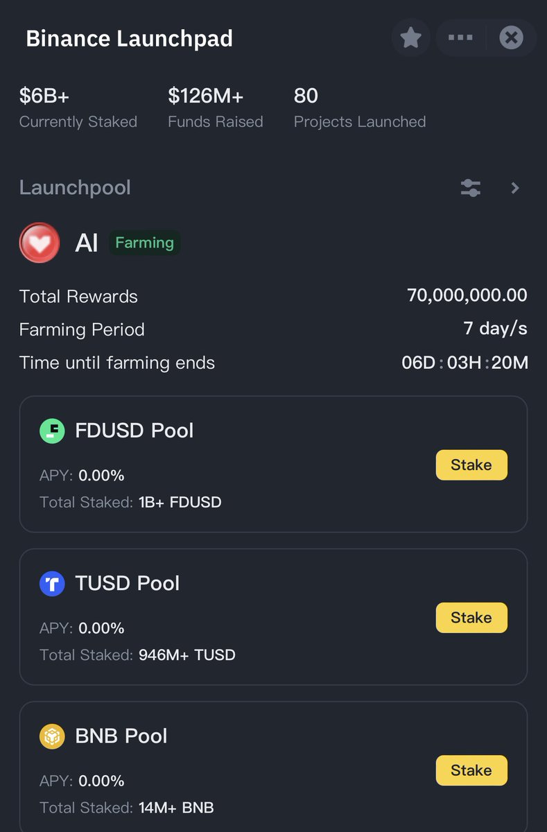This screenshot has height=832, width=547.
Task: Tap the BNB pool coin icon
Action: point(52,736)
